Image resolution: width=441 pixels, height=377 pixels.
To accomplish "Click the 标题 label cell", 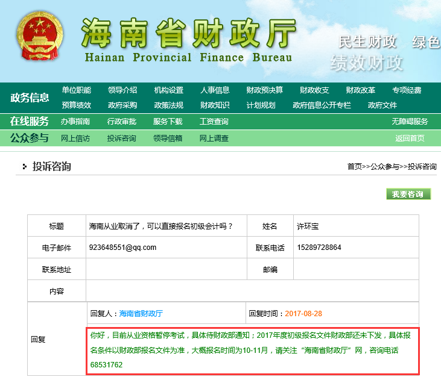I will click(x=57, y=226).
